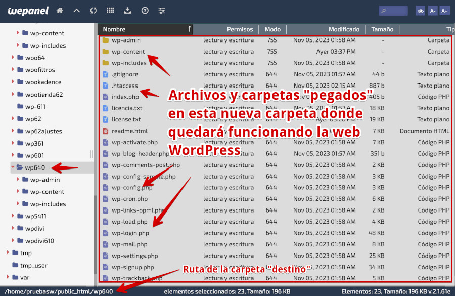Select wp-includes folder icon in file list
455x296 pixels.
106,63
